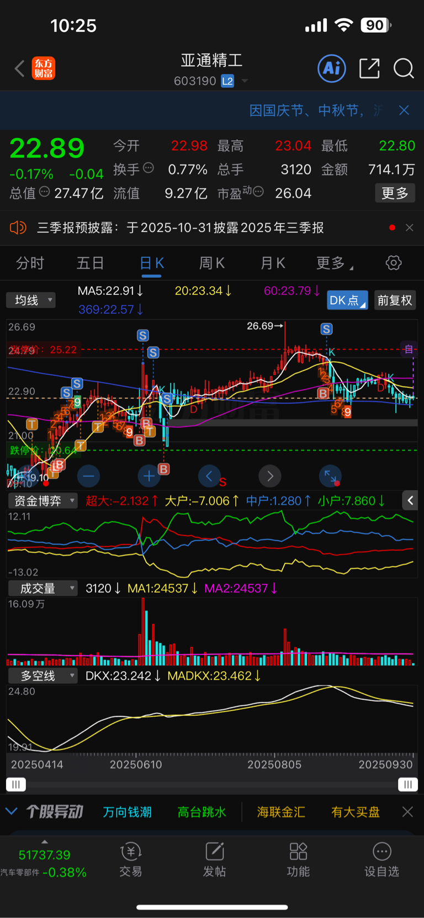
Task: Tap the 更多 quote details button
Action: 395,193
